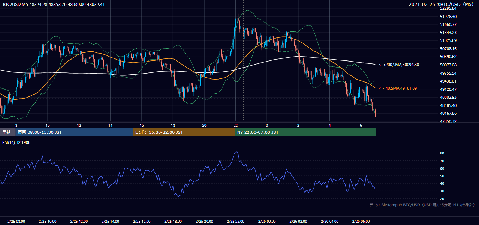Select the 200,SMA,50094.88 label
This screenshot has height=225, width=479.
(399, 64)
